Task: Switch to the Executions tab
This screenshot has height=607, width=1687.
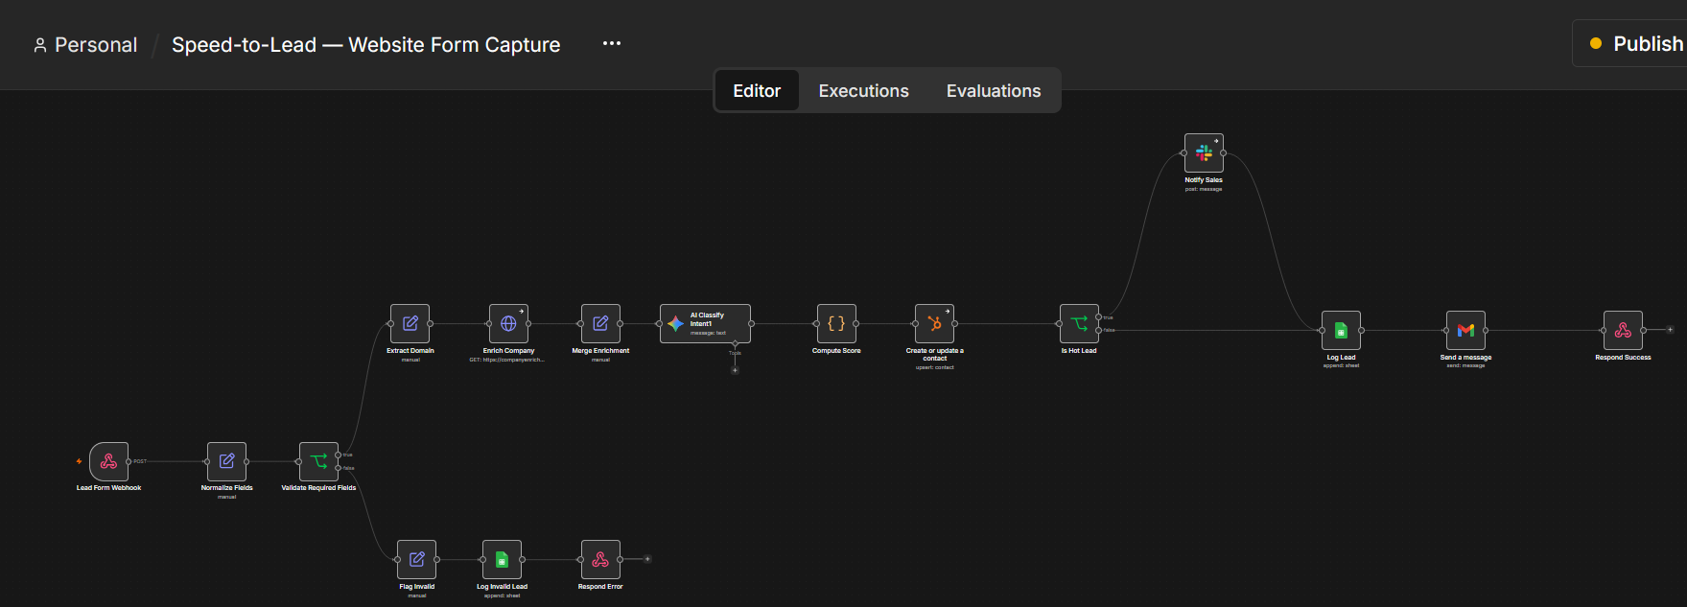Action: [x=863, y=91]
